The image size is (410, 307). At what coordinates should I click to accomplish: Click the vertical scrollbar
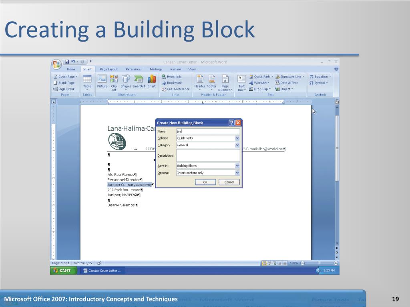337,148
